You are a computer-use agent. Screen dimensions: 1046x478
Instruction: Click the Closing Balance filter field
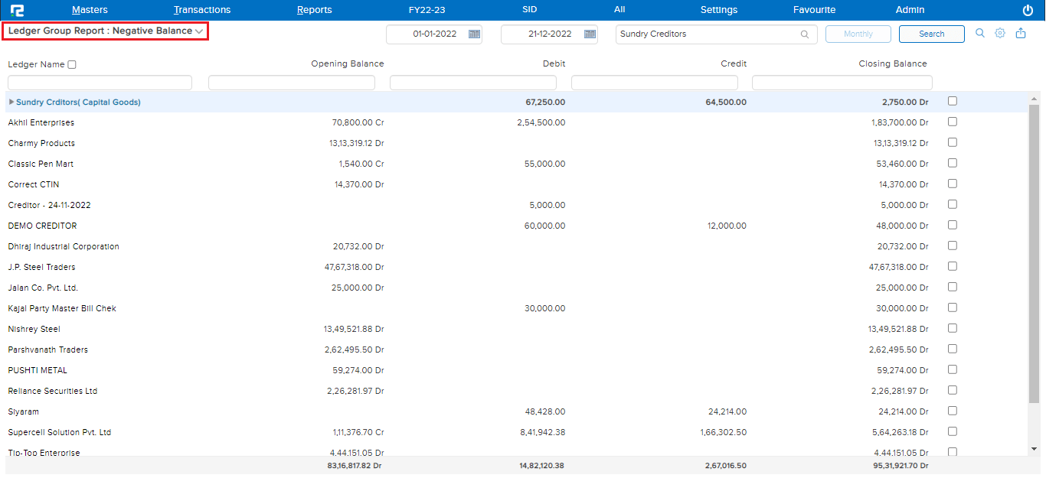pyautogui.click(x=842, y=83)
